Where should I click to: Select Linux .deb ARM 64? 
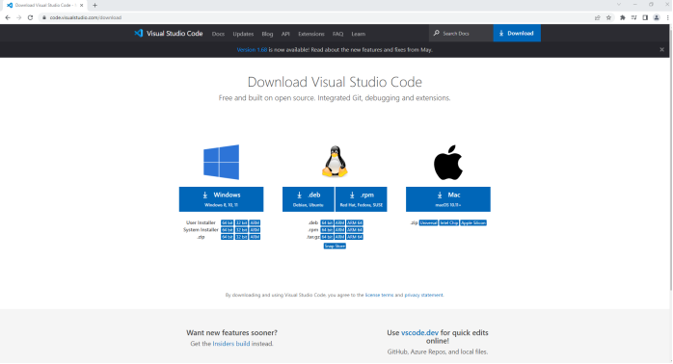[x=355, y=223]
